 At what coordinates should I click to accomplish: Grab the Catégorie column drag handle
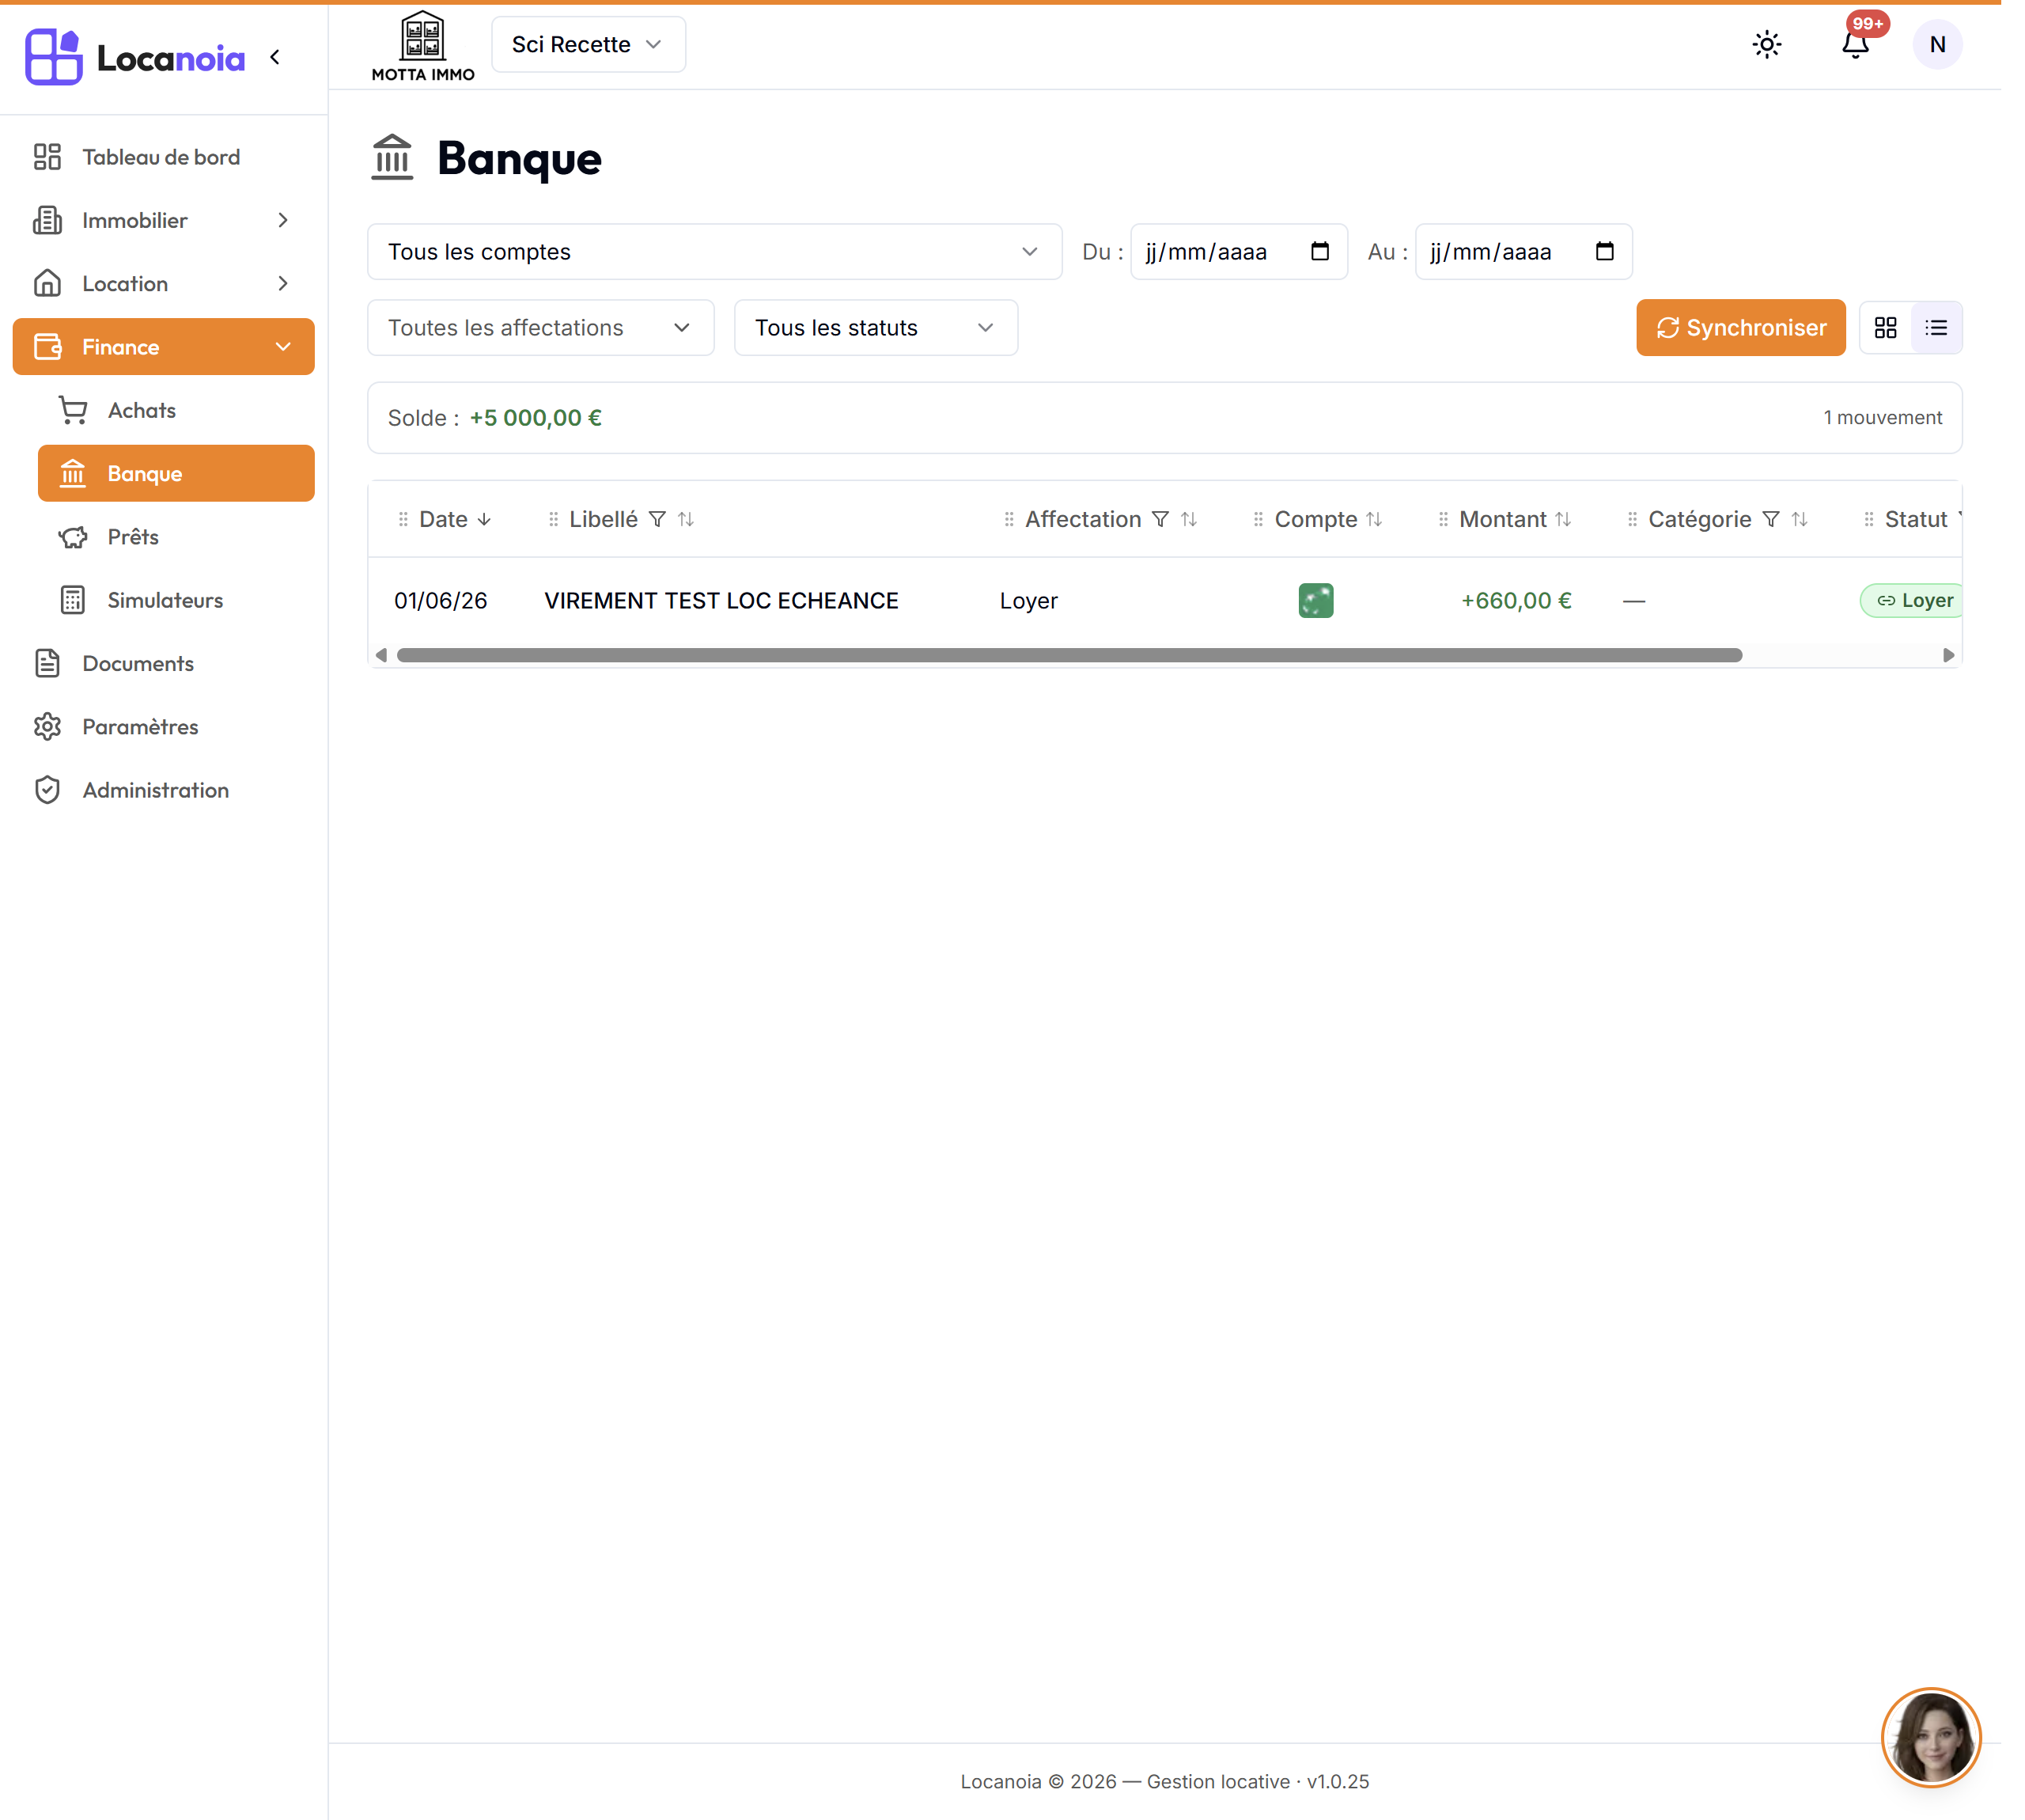1632,520
